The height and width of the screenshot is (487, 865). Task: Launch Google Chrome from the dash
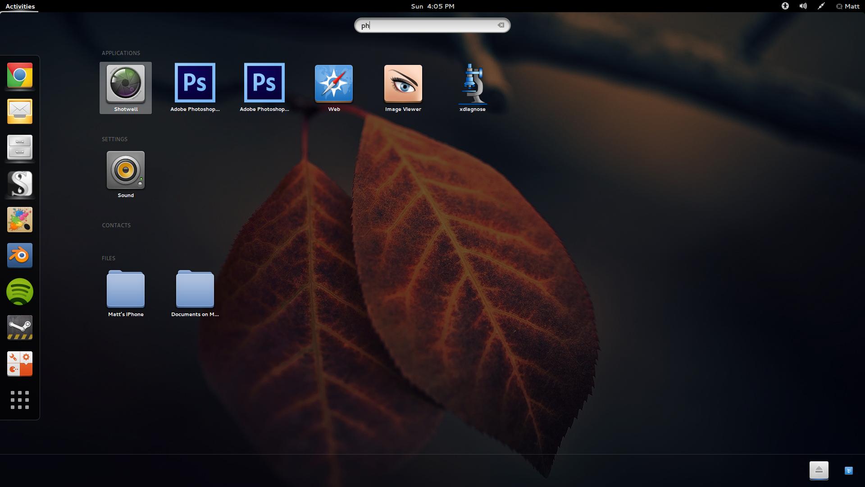coord(20,75)
